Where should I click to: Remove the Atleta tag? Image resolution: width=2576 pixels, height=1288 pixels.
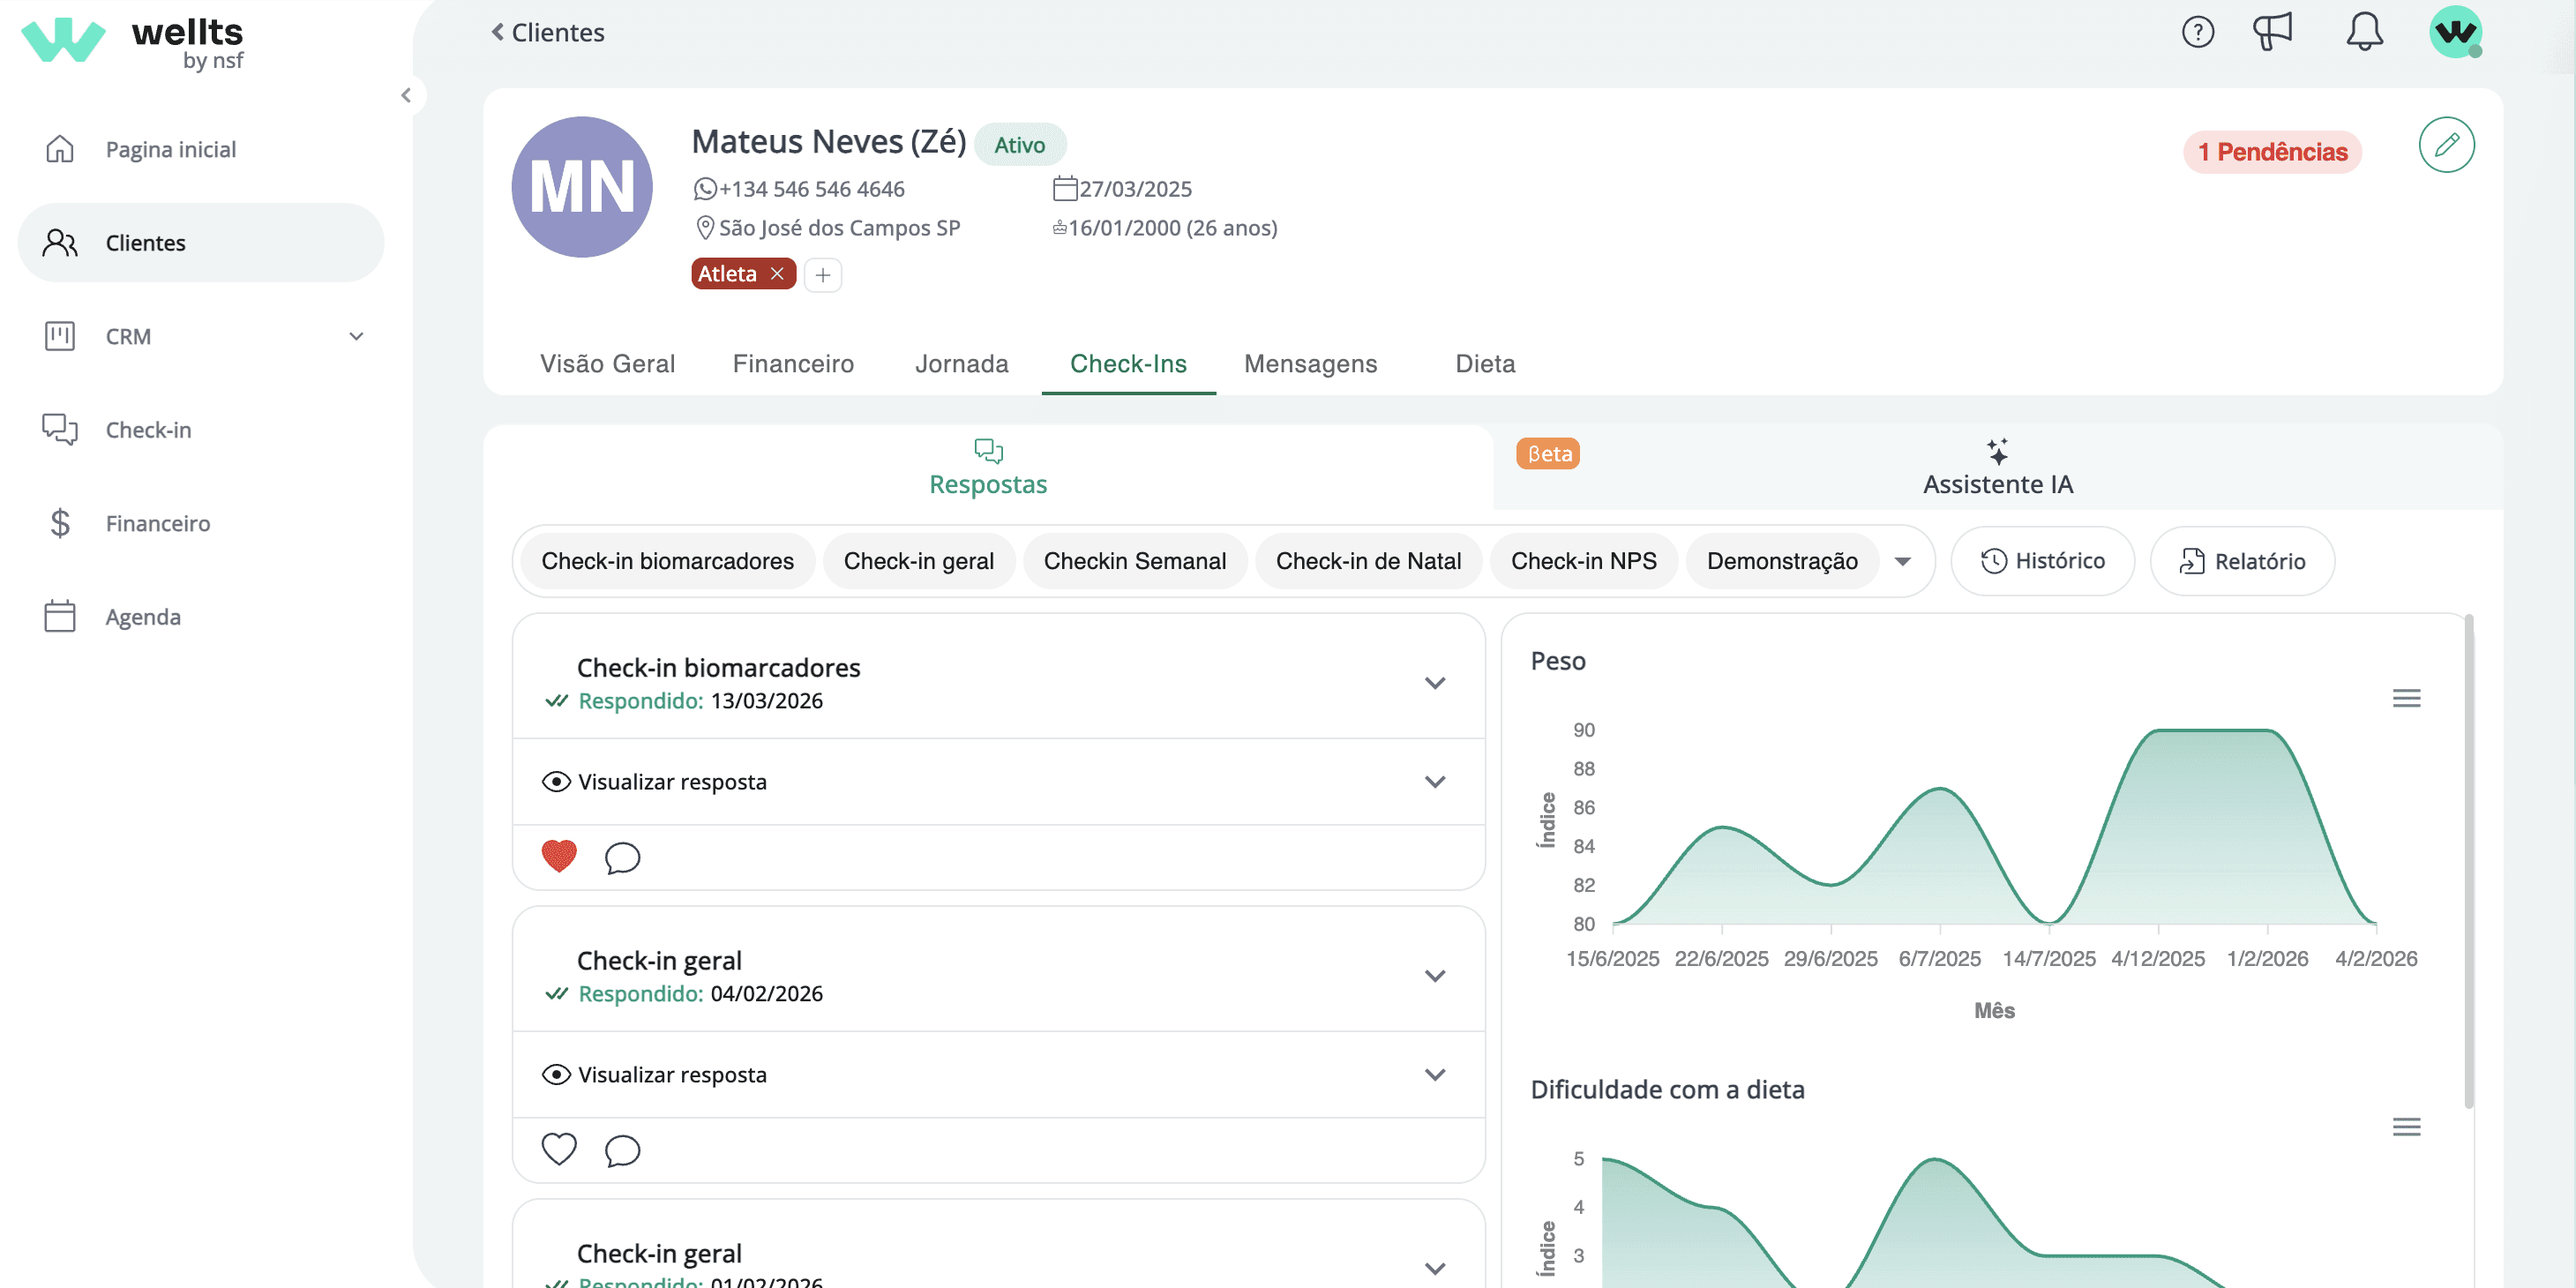[777, 274]
